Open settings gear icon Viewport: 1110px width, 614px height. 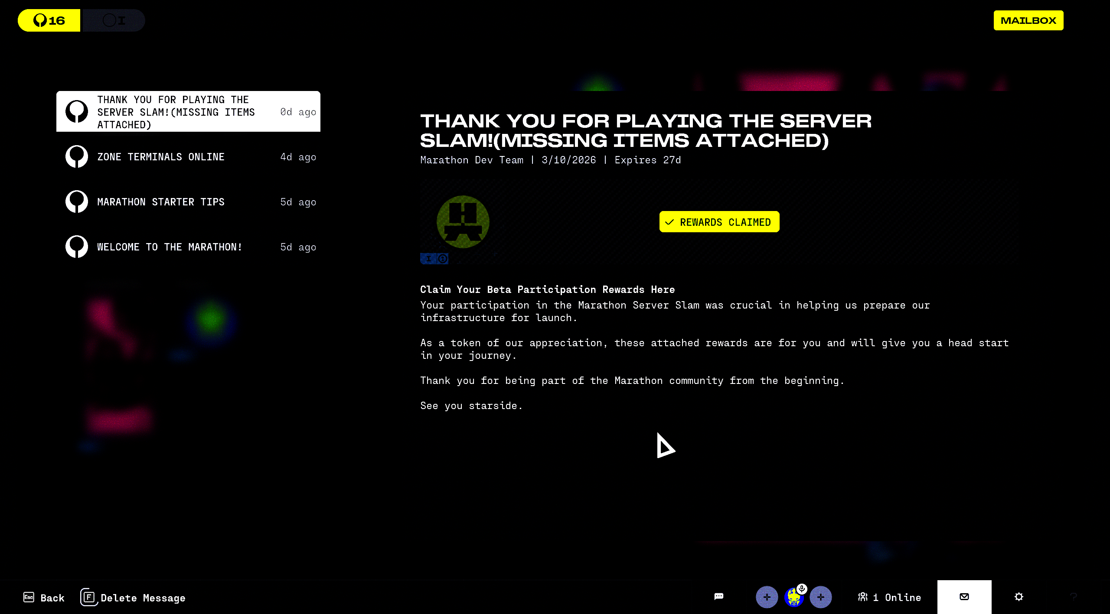tap(1019, 597)
